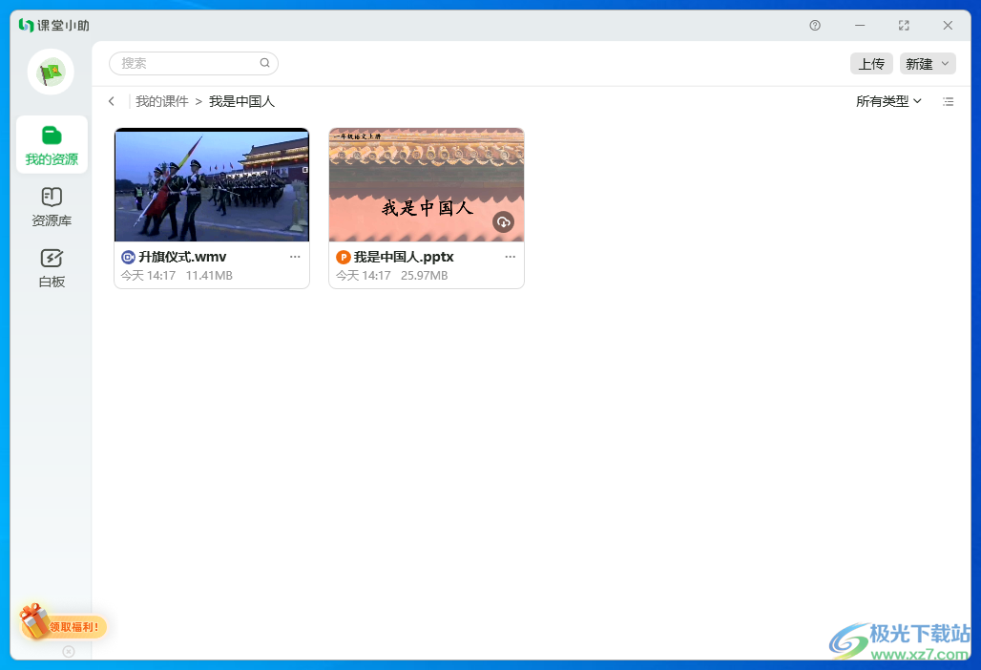Close the 课堂小助 window
981x670 pixels.
pos(948,26)
